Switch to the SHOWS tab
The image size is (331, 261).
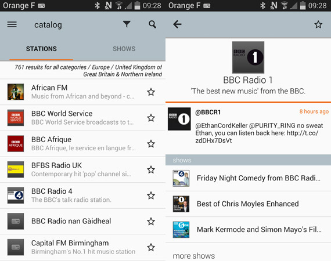pyautogui.click(x=124, y=49)
